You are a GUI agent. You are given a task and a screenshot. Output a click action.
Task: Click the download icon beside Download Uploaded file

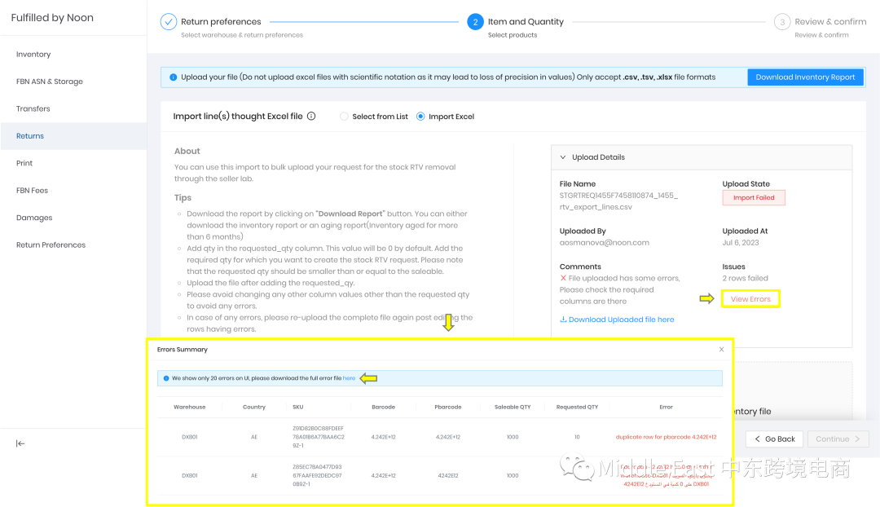(x=564, y=320)
